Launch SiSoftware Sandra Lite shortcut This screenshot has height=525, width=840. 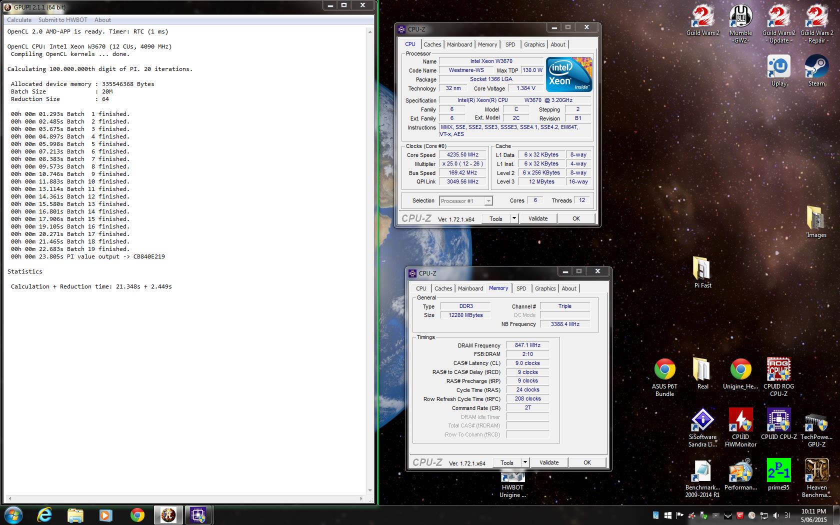pyautogui.click(x=702, y=427)
